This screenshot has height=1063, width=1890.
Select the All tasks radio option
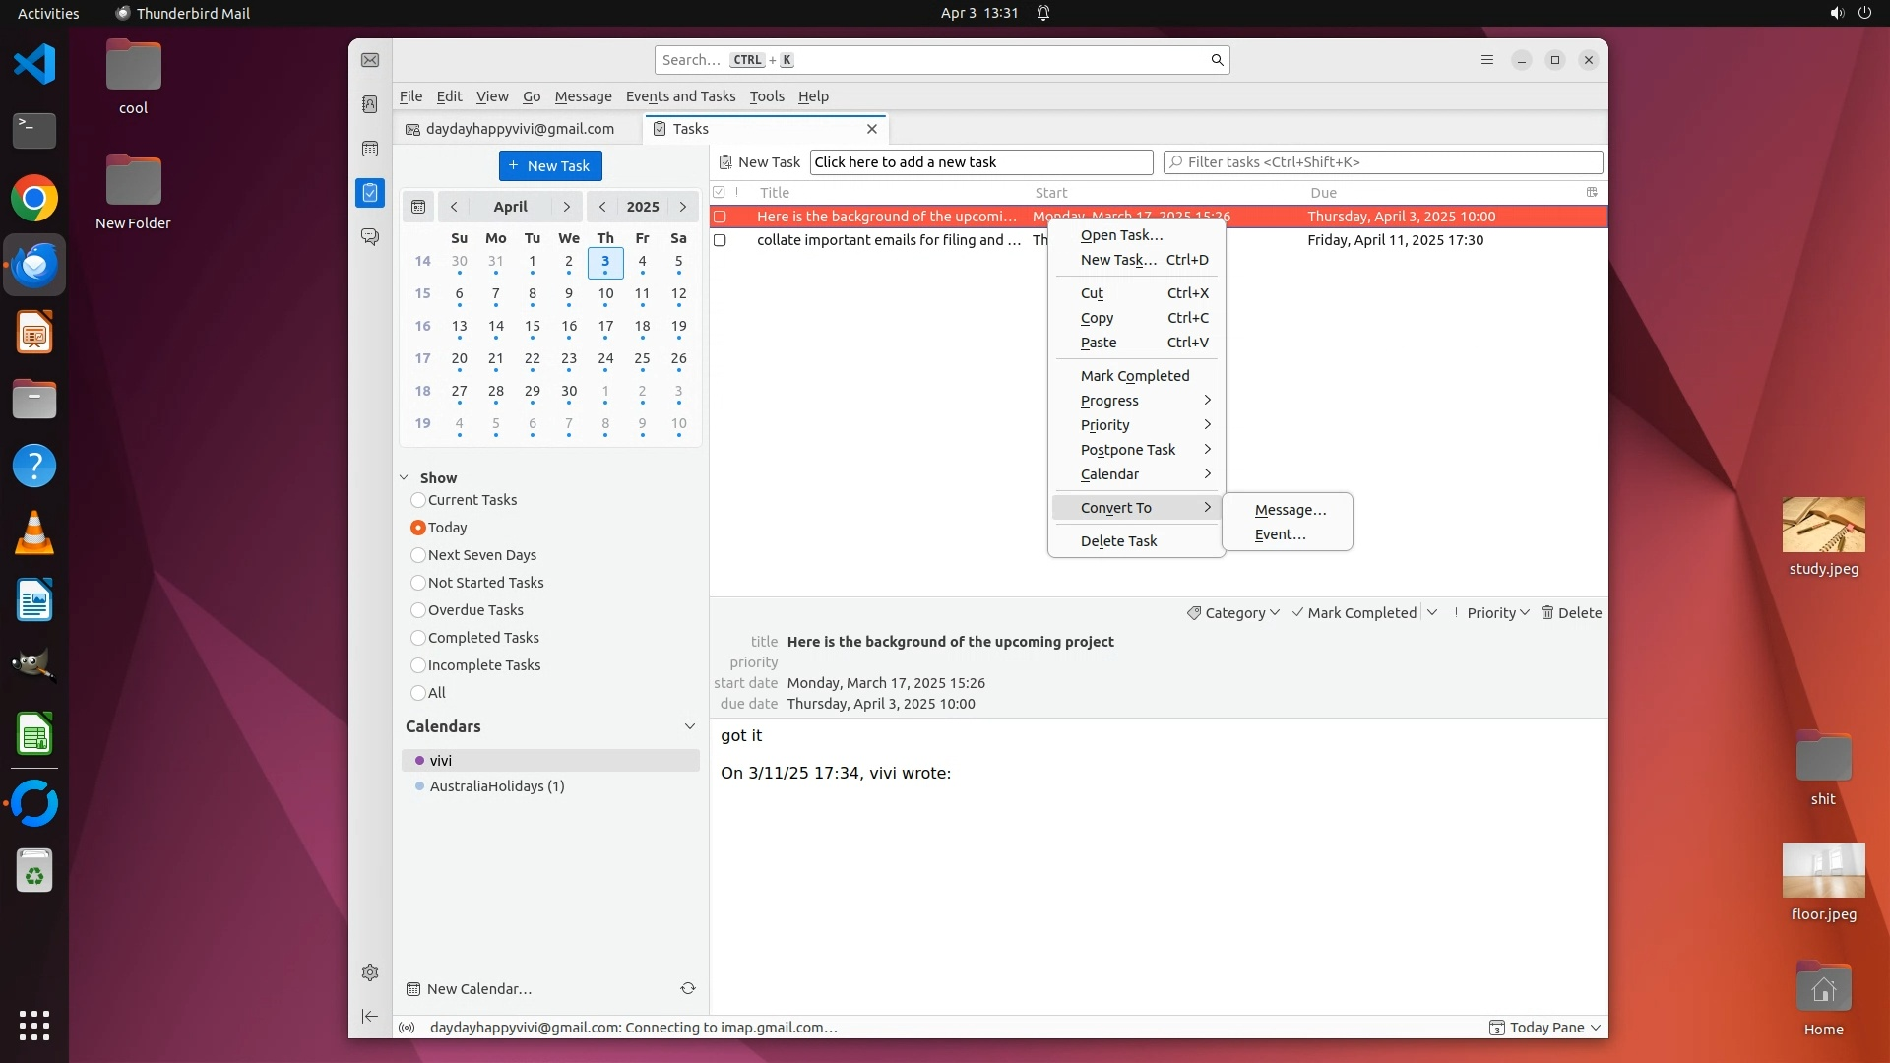(418, 693)
